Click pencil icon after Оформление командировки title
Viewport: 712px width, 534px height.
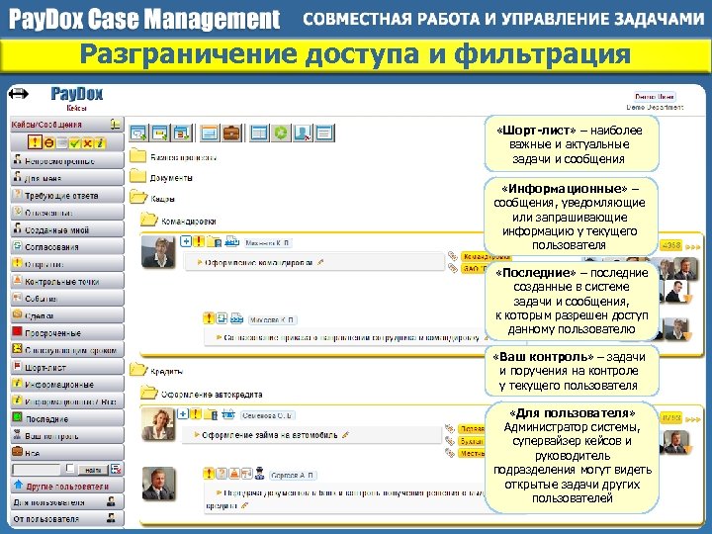click(321, 262)
